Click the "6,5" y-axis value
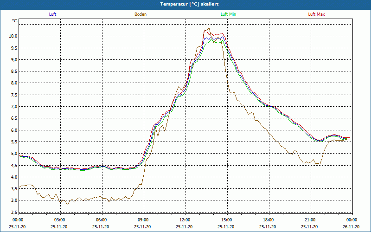 point(14,118)
